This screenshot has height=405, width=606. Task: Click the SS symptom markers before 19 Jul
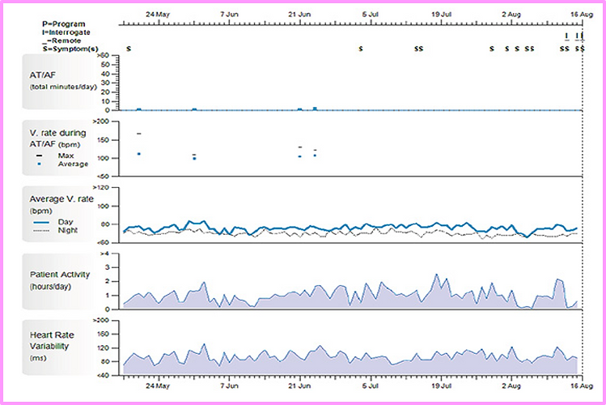click(x=419, y=49)
